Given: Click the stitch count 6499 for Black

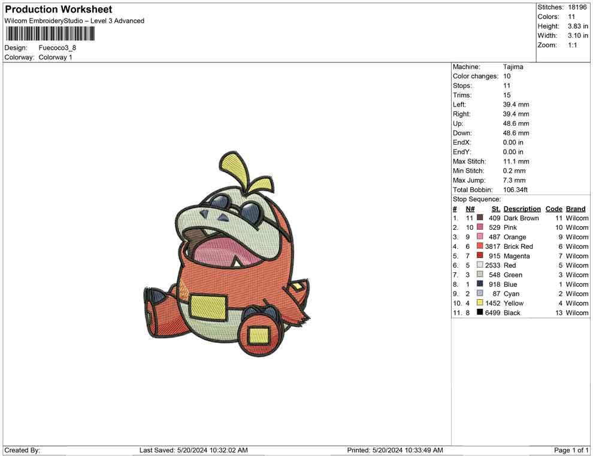Looking at the screenshot, I should [493, 312].
